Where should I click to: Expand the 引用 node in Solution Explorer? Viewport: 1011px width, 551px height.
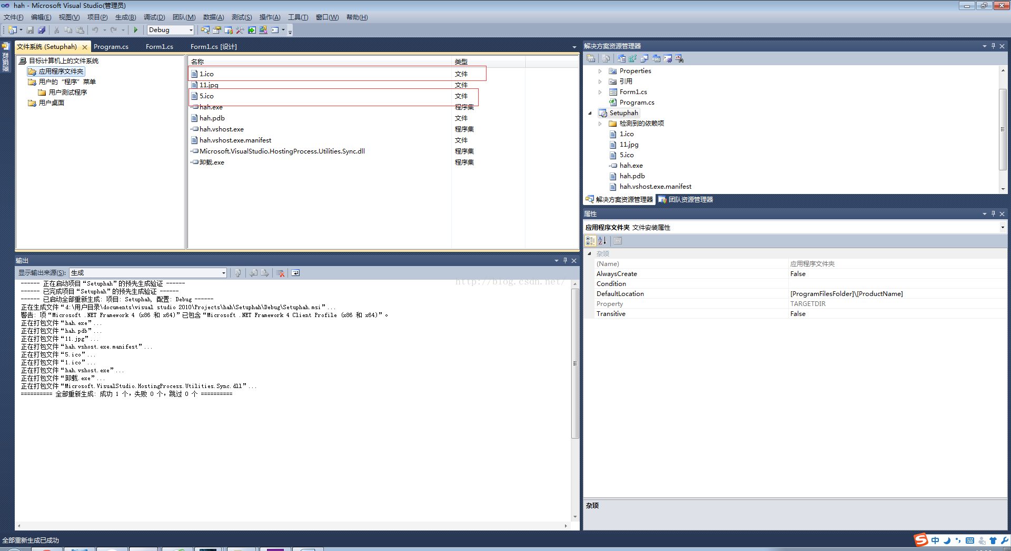pyautogui.click(x=600, y=81)
